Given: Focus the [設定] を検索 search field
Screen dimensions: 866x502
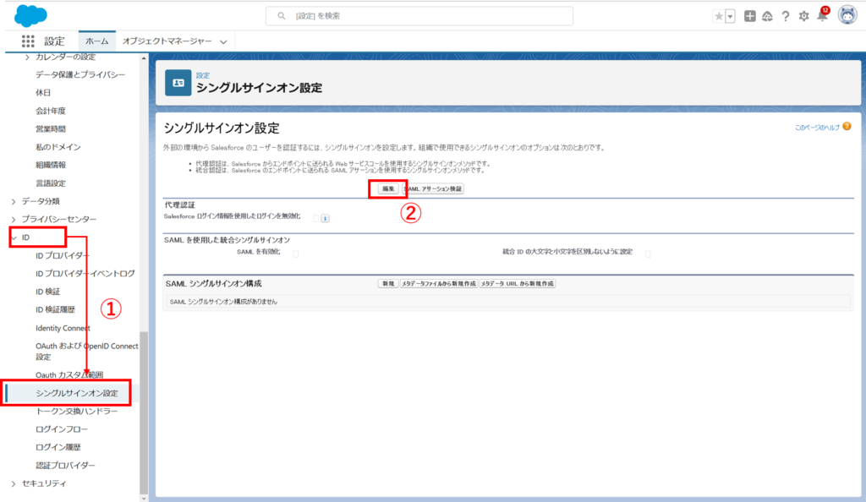Looking at the screenshot, I should pyautogui.click(x=419, y=16).
